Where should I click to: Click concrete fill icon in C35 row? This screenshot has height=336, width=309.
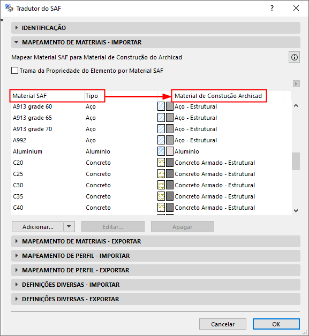click(161, 196)
